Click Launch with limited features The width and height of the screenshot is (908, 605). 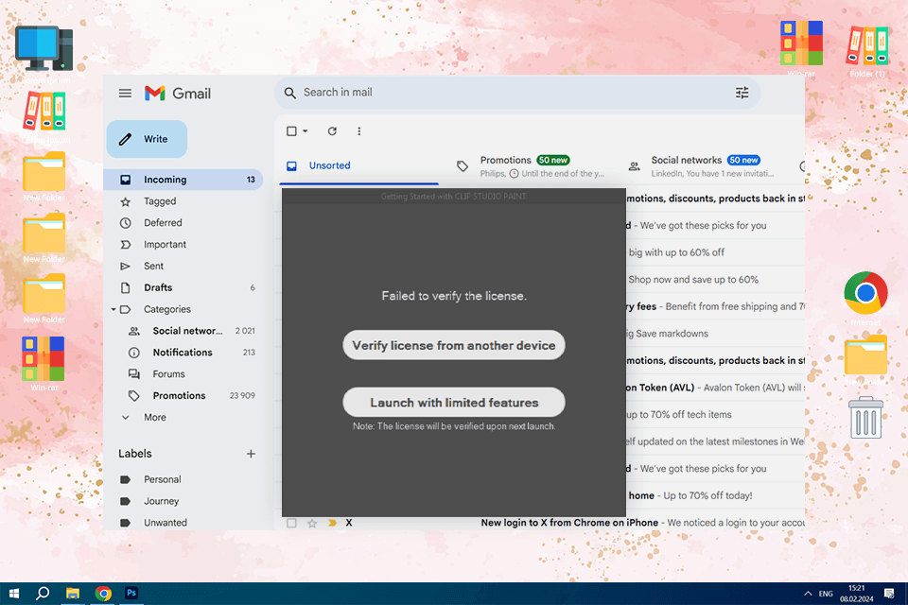(454, 403)
